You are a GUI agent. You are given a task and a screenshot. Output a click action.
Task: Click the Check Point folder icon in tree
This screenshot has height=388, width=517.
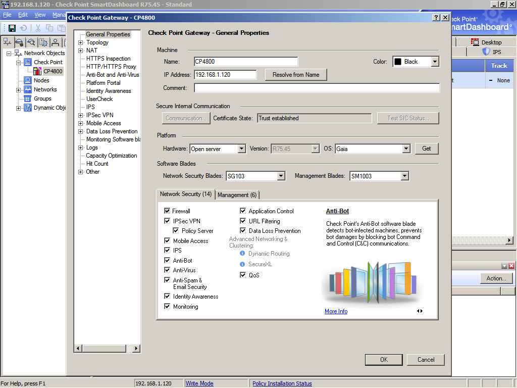(x=28, y=62)
